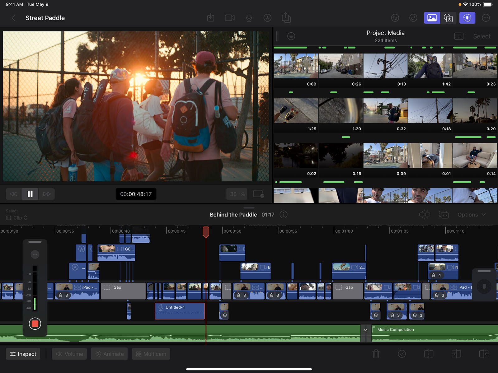Select the GO... connected clip in timeline

pyautogui.click(x=116, y=253)
